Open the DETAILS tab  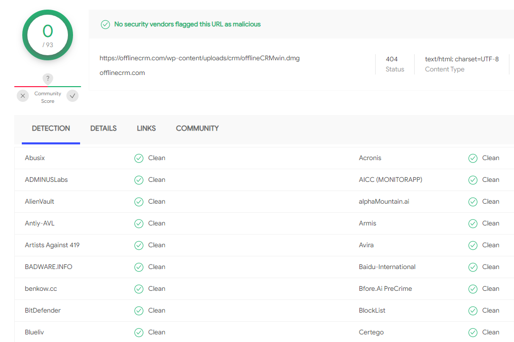pyautogui.click(x=103, y=128)
